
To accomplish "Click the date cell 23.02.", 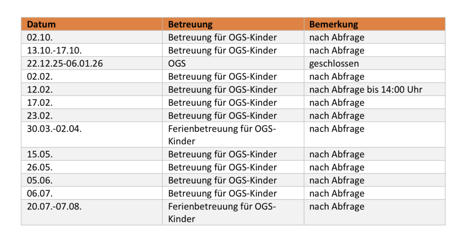I will [x=40, y=116].
